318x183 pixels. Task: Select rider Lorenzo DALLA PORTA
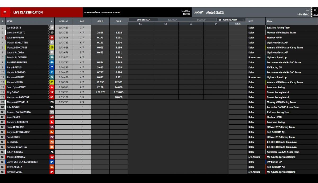(x=19, y=112)
